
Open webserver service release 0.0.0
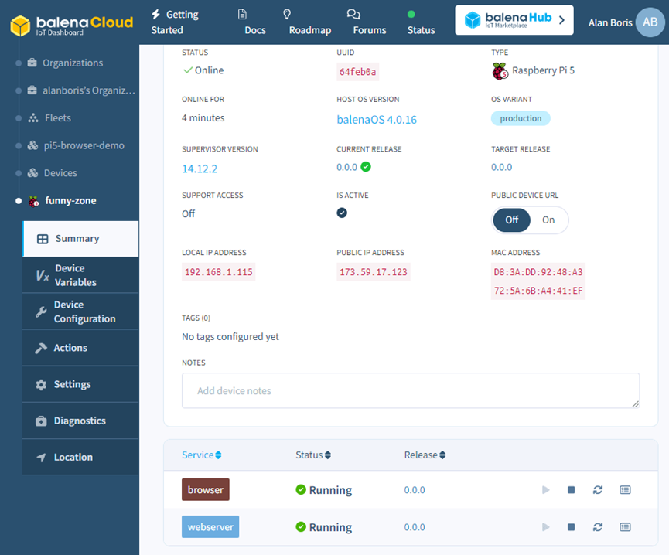pyautogui.click(x=415, y=527)
